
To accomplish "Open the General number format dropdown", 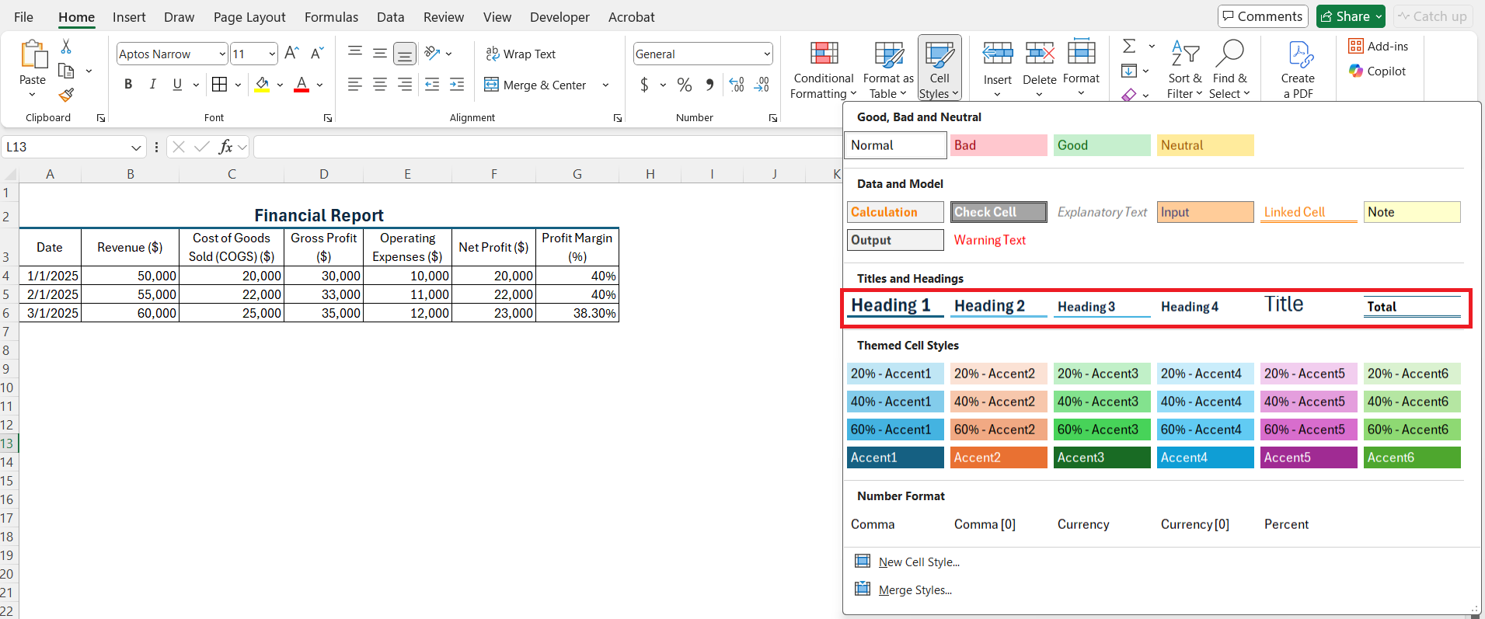I will (767, 54).
